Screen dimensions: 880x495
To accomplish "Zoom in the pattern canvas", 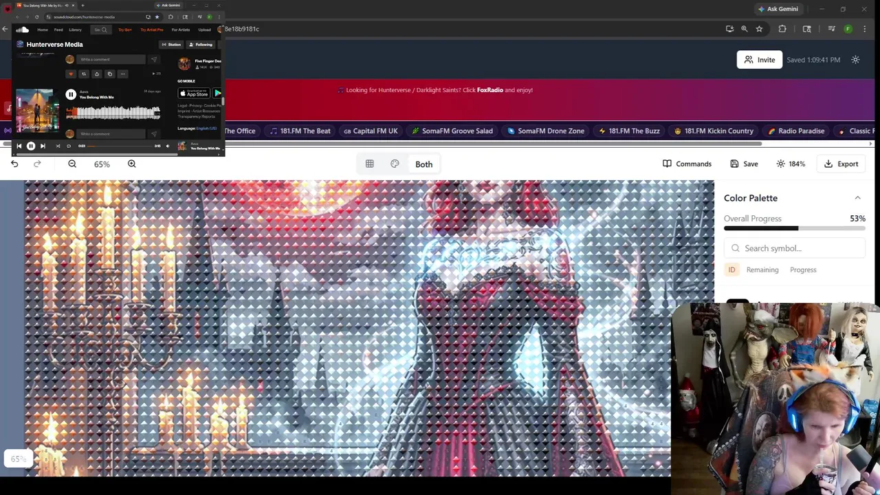I will click(x=131, y=164).
